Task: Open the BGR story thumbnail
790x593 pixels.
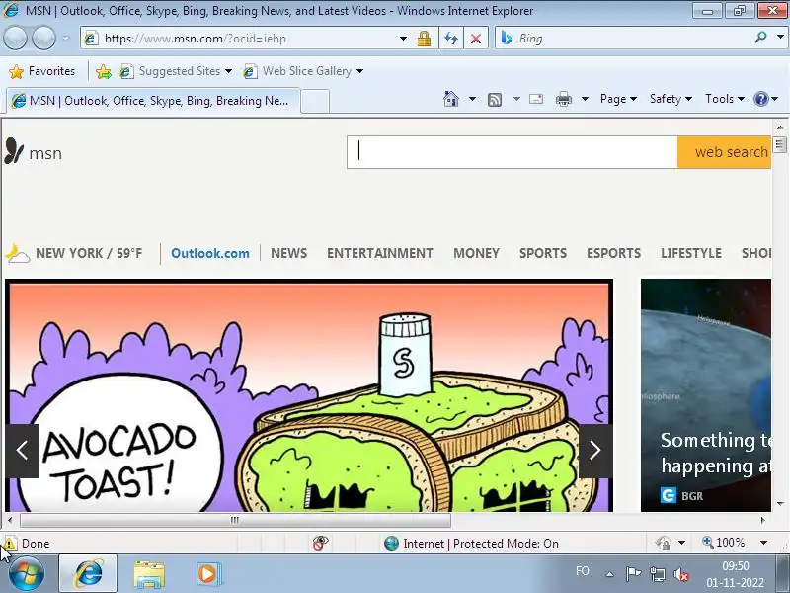Action: (x=706, y=396)
